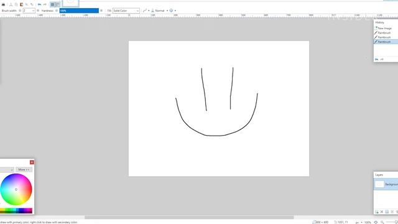Click the white drawing canvas

219,108
